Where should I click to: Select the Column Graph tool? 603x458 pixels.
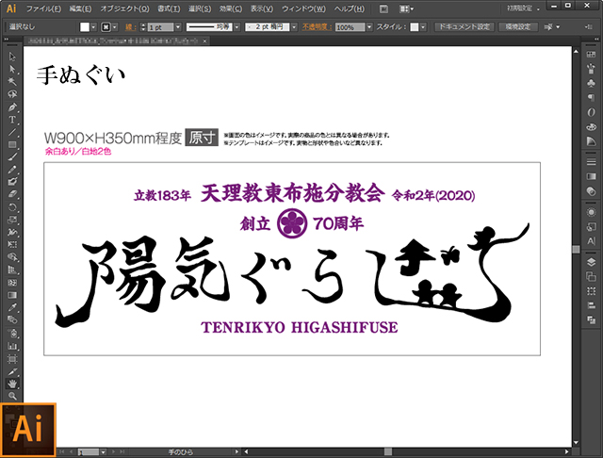pos(12,346)
